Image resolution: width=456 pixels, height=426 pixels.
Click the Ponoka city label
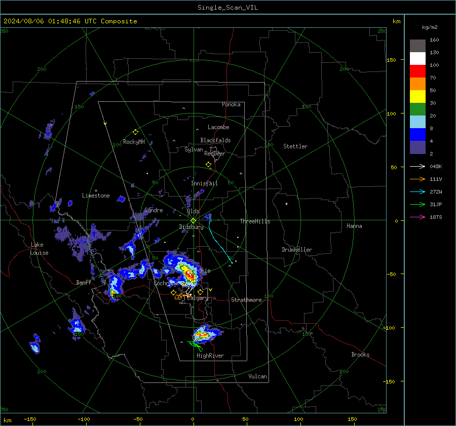[x=231, y=105]
